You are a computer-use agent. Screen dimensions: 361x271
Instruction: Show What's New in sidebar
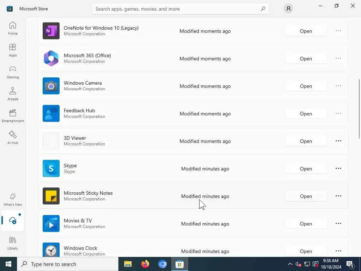[x=13, y=200]
